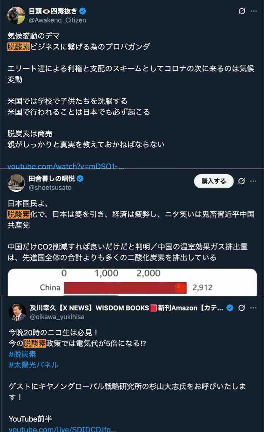The image size is (264, 432).
Task: Open the #脱炭素 hashtag
Action: click(22, 354)
